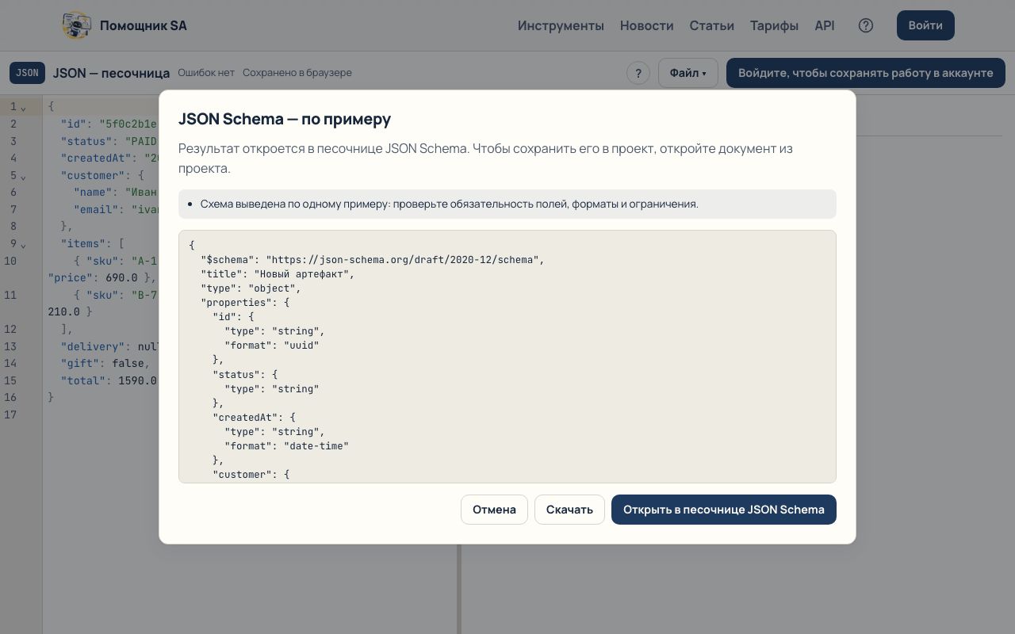
Task: Click the JSON — песочница heading
Action: pos(111,73)
